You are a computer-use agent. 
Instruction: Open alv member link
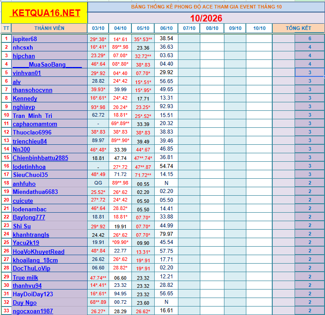pos(17,82)
